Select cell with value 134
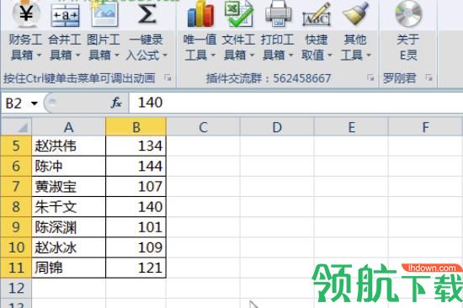 coord(136,146)
